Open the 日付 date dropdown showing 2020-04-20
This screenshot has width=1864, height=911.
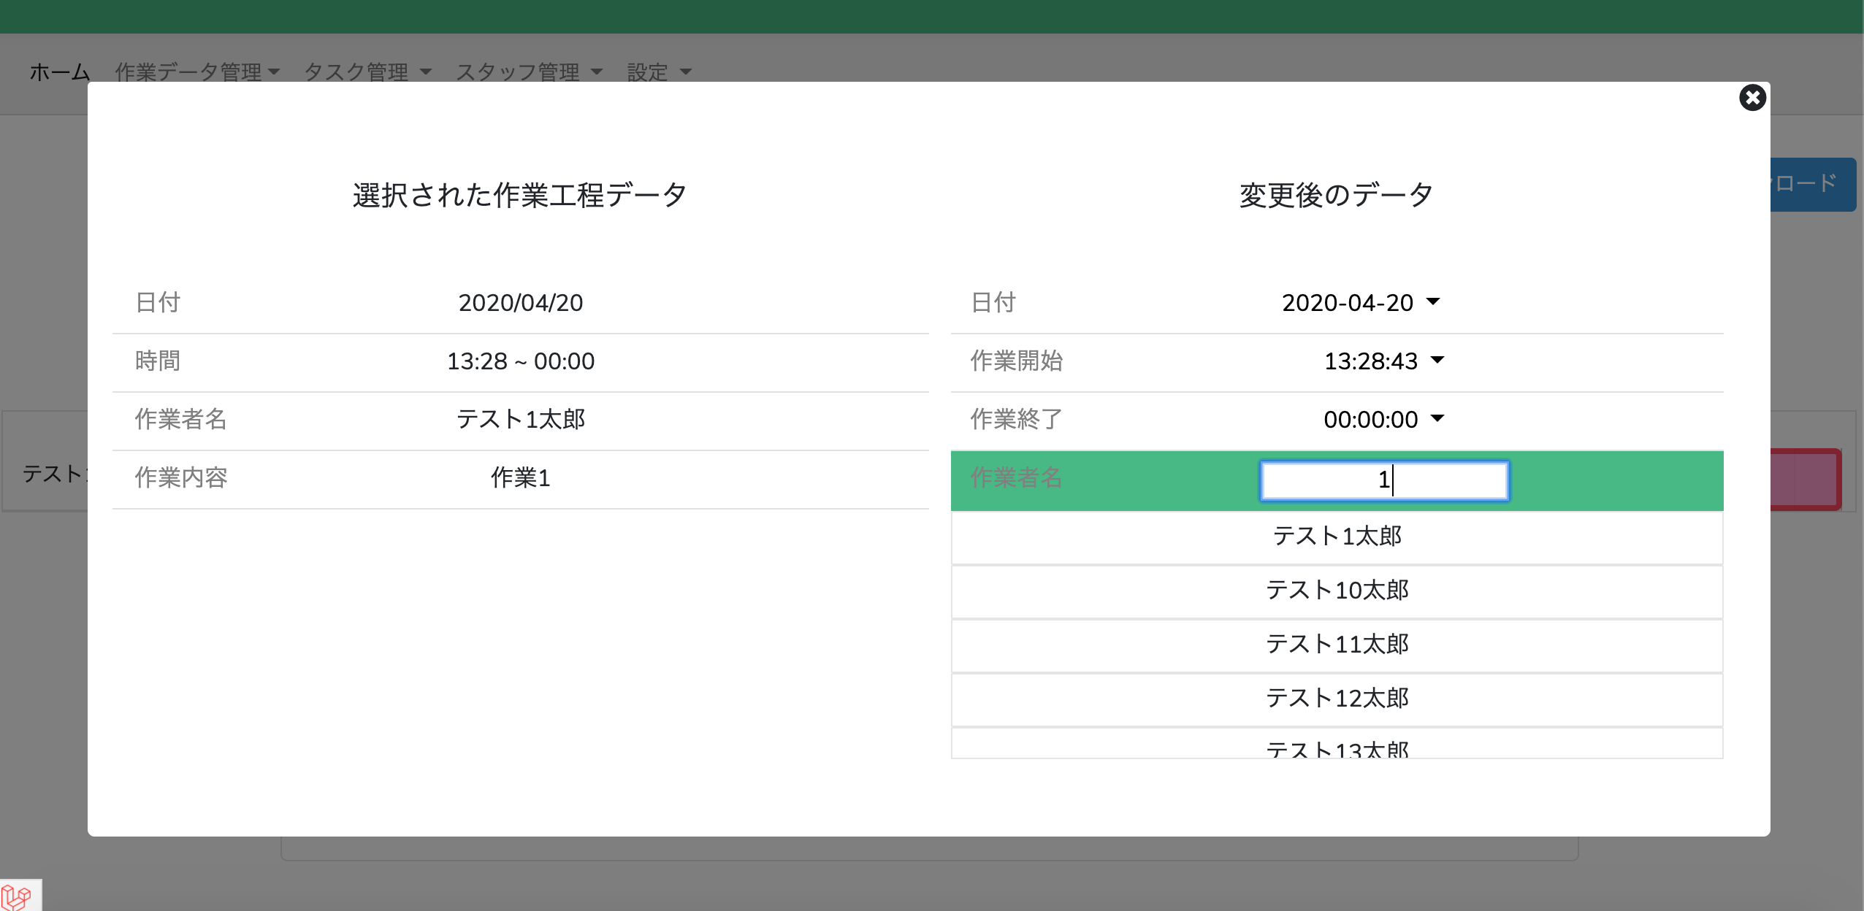pos(1360,302)
